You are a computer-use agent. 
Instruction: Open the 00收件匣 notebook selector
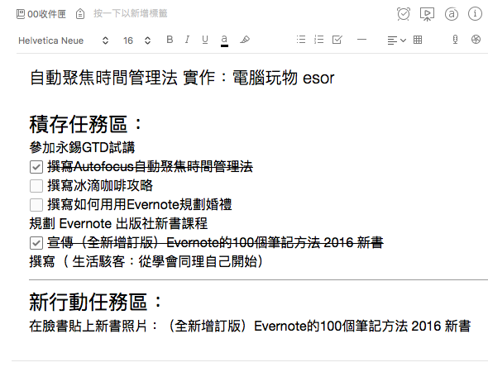click(41, 14)
